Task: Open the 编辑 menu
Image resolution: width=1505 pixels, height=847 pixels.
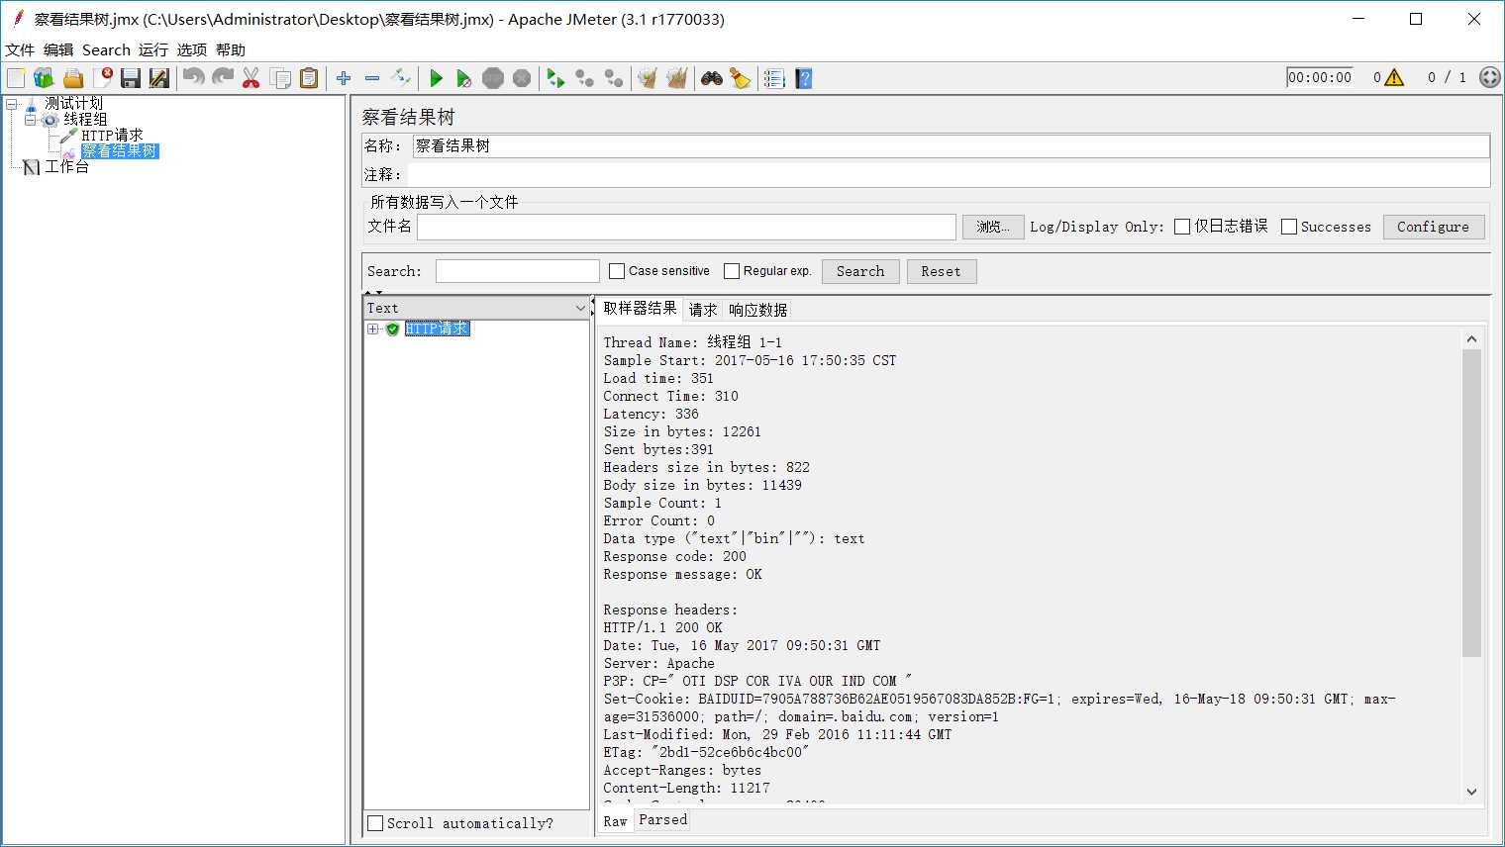Action: [x=58, y=49]
